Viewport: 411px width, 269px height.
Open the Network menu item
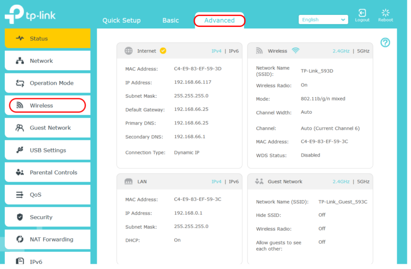pos(48,61)
